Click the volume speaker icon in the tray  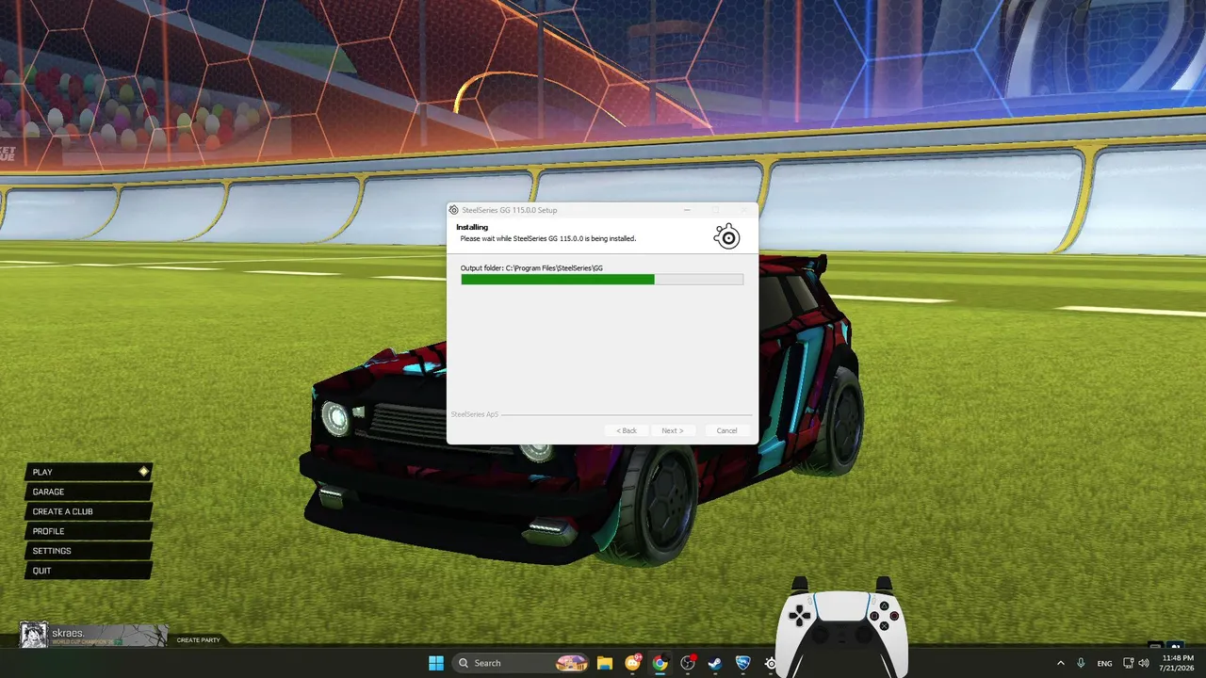pos(1144,663)
